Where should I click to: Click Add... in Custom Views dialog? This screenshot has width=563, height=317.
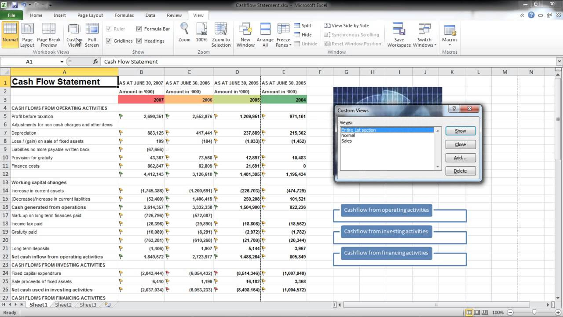coord(460,158)
